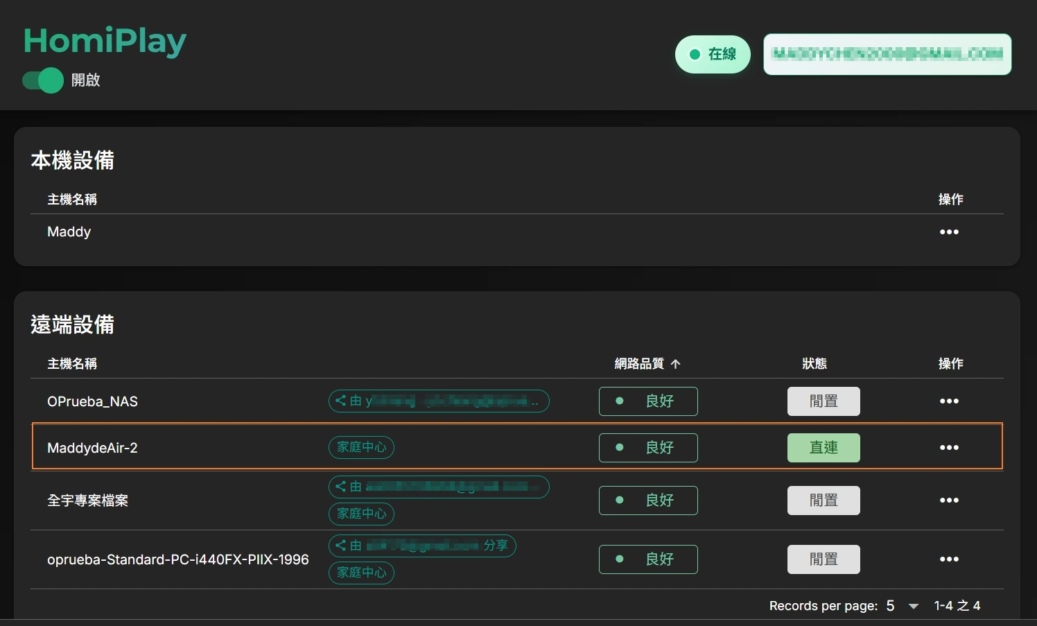Select the MaddydeAir-2 host name
1037x626 pixels.
pos(92,448)
